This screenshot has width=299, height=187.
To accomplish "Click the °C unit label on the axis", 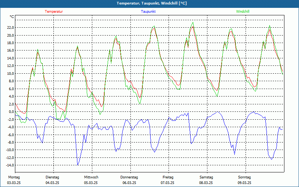I will pyautogui.click(x=12, y=17).
